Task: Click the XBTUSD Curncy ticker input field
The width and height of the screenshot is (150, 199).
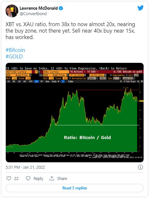Action: (x=19, y=72)
